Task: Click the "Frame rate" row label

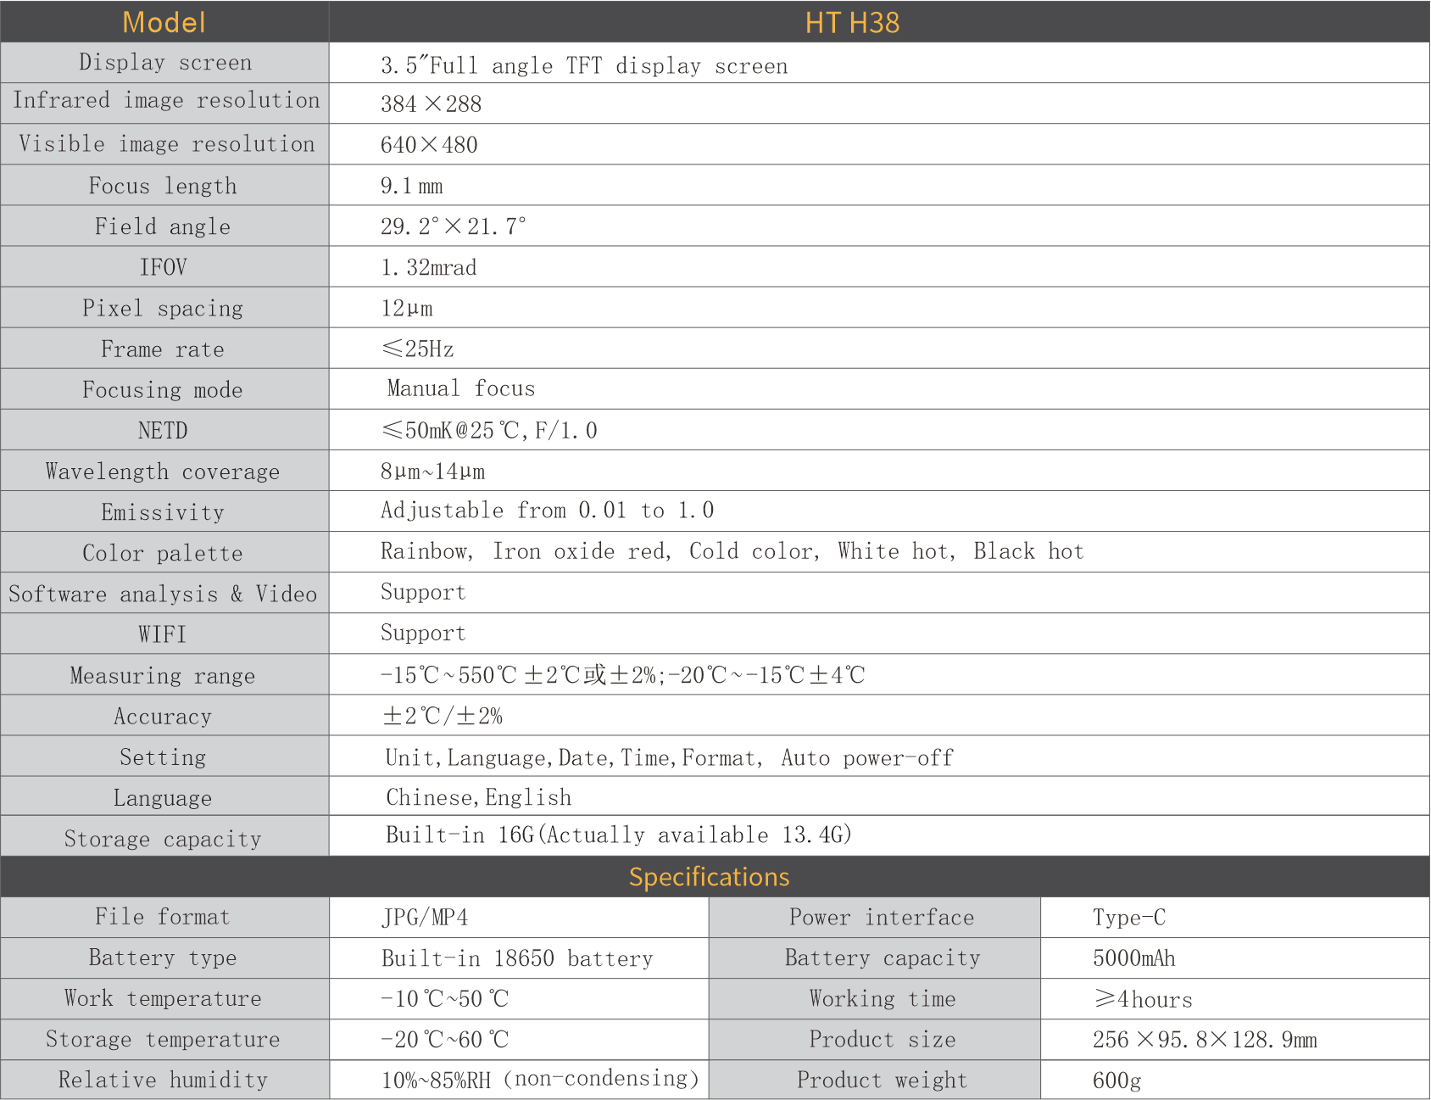Action: (x=163, y=349)
